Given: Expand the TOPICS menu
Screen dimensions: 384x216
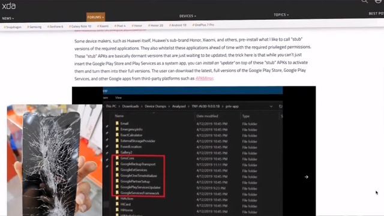Looking at the screenshot, I should point(281,14).
